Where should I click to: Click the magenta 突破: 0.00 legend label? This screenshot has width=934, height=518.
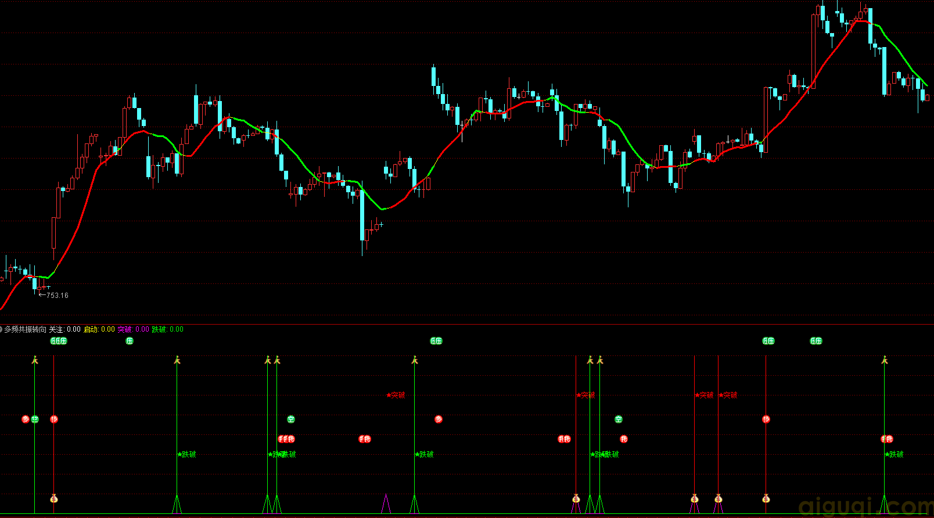(133, 329)
